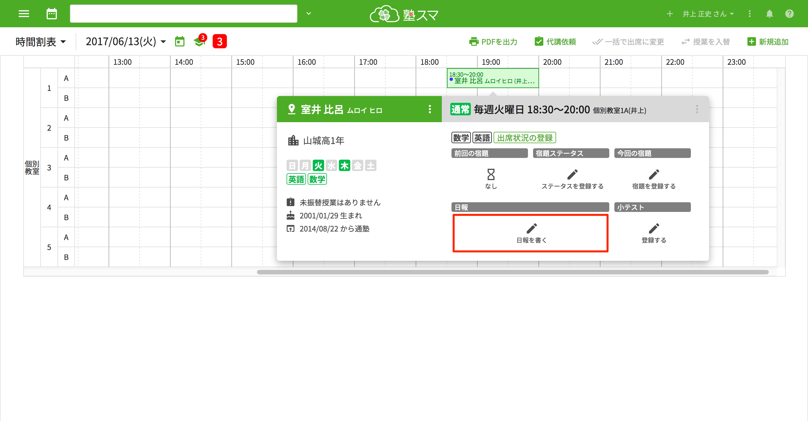Click PDFを出力 in the toolbar
Image resolution: width=808 pixels, height=421 pixels.
tap(493, 42)
